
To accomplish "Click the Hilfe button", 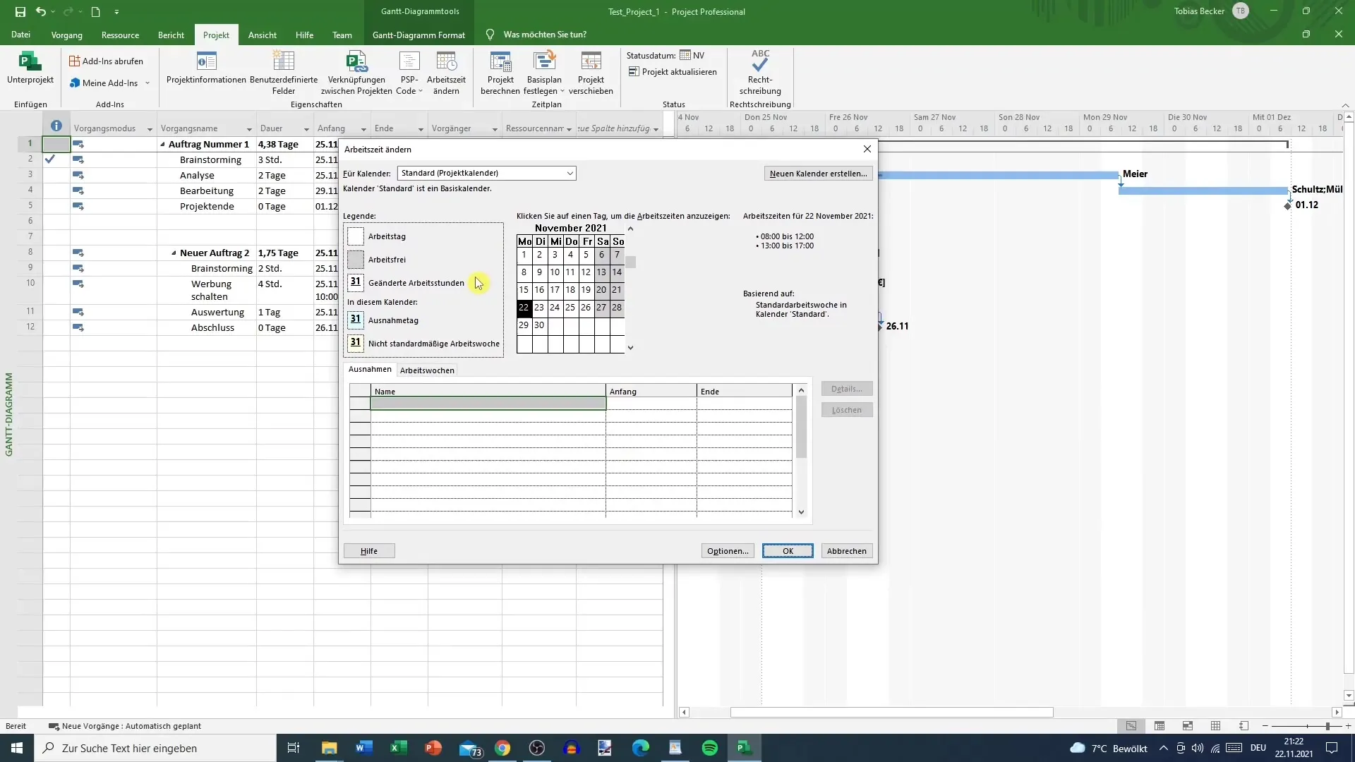I will coord(369,551).
